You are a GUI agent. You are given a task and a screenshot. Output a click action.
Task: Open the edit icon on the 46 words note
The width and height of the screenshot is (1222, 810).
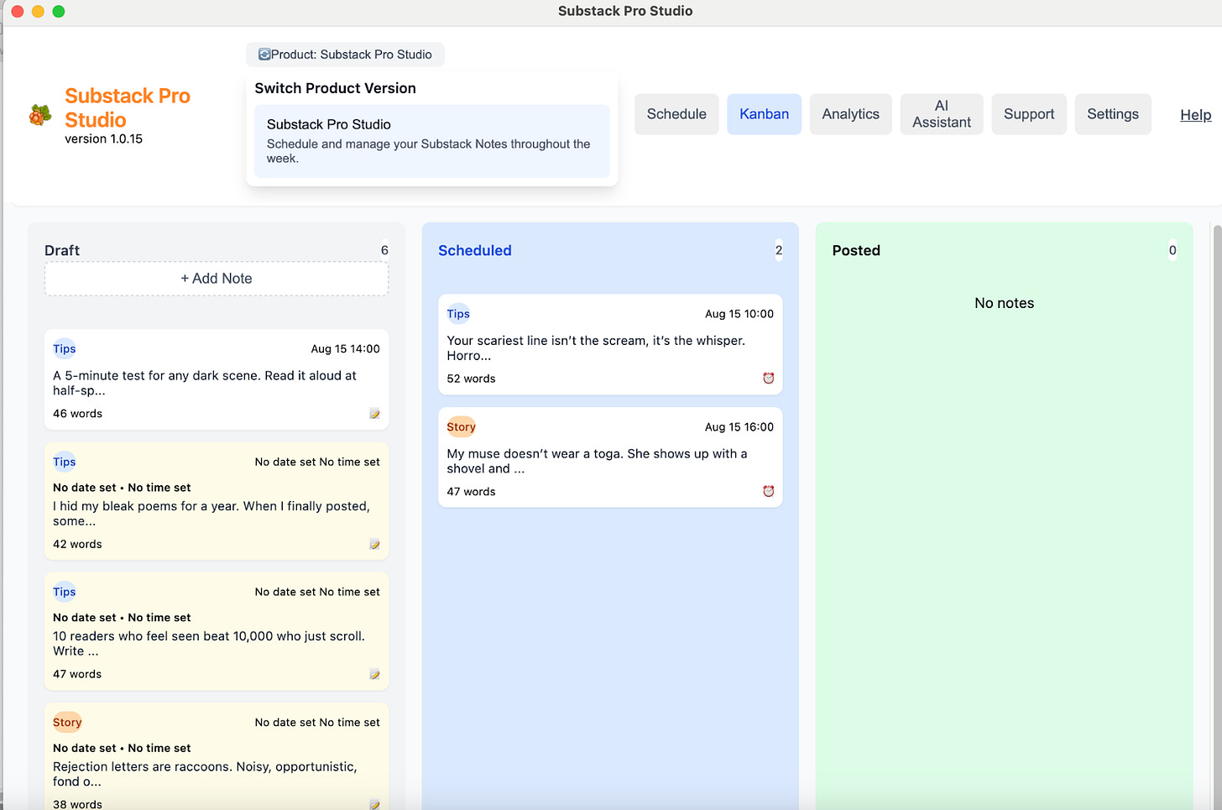374,414
